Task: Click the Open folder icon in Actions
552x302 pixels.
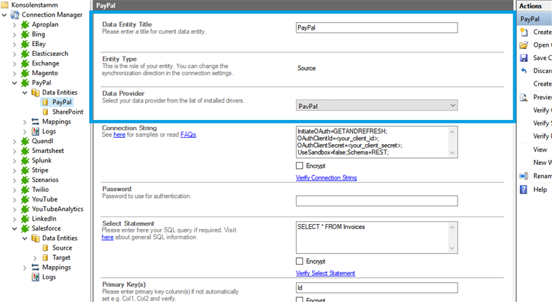Action: pyautogui.click(x=524, y=45)
